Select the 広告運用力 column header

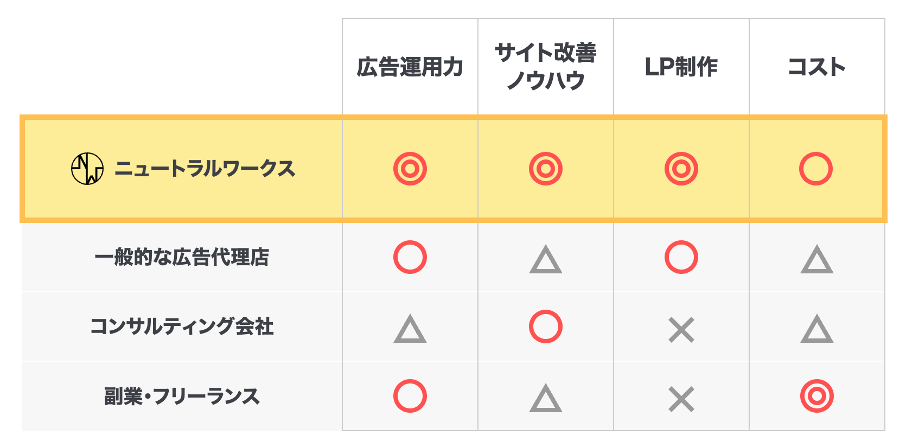[x=410, y=67]
